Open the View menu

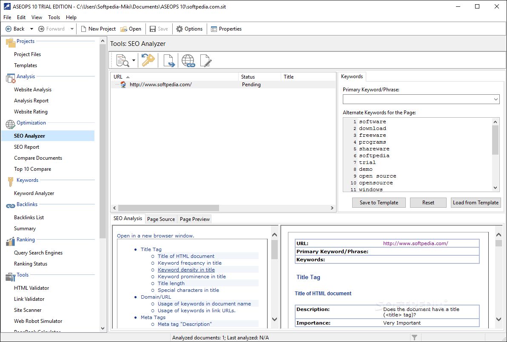pyautogui.click(x=37, y=17)
